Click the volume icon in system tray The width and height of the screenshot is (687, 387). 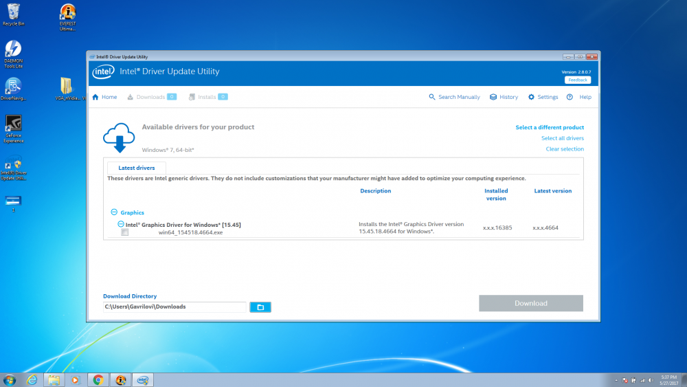[x=651, y=380]
